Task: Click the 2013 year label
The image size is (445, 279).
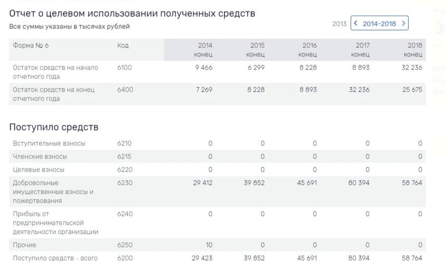Action: click(x=340, y=24)
